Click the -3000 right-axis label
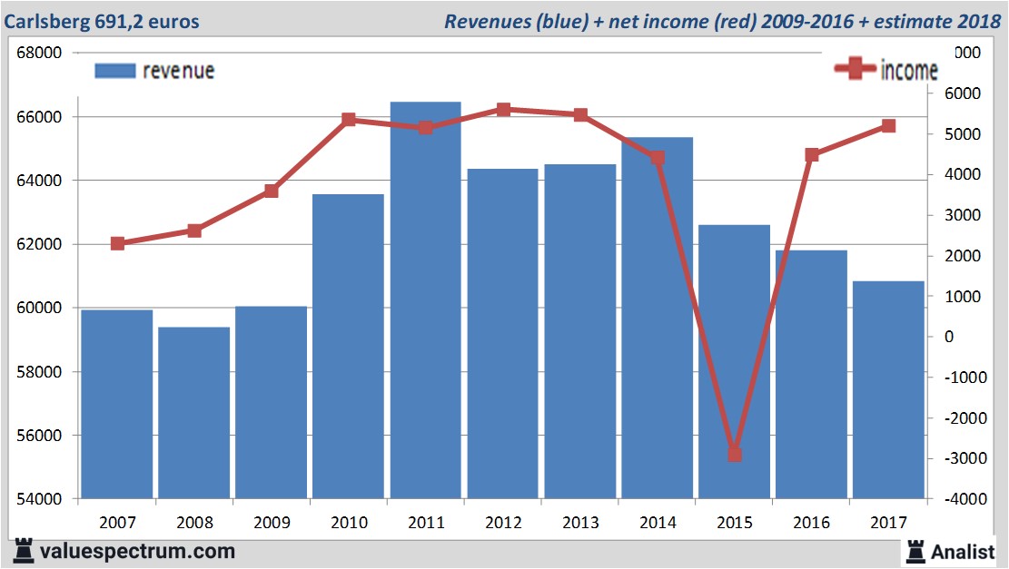The image size is (1009, 569). coord(965,458)
